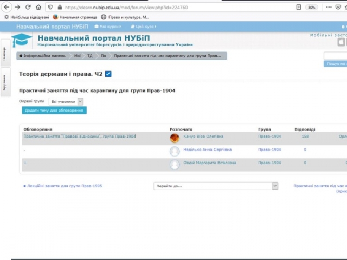Screen dimensions: 347x260
Task: Expand the Мої курси menu
Action: pos(108,27)
